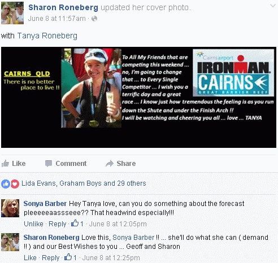Open Sharon Roneberg's post profile picture
Screen dimensions: 278x263
tap(12, 13)
